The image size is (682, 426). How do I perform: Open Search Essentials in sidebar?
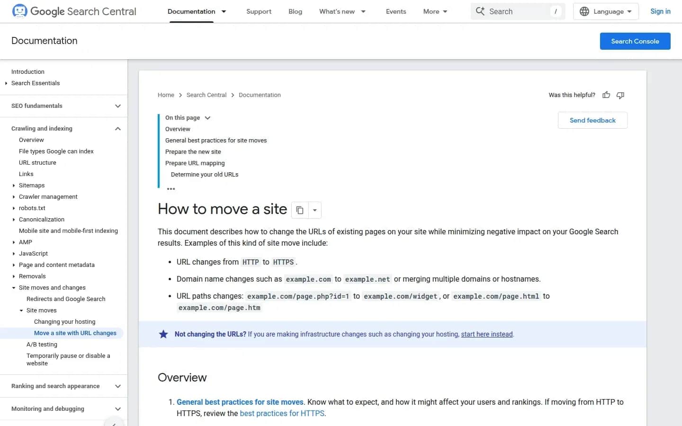(36, 83)
